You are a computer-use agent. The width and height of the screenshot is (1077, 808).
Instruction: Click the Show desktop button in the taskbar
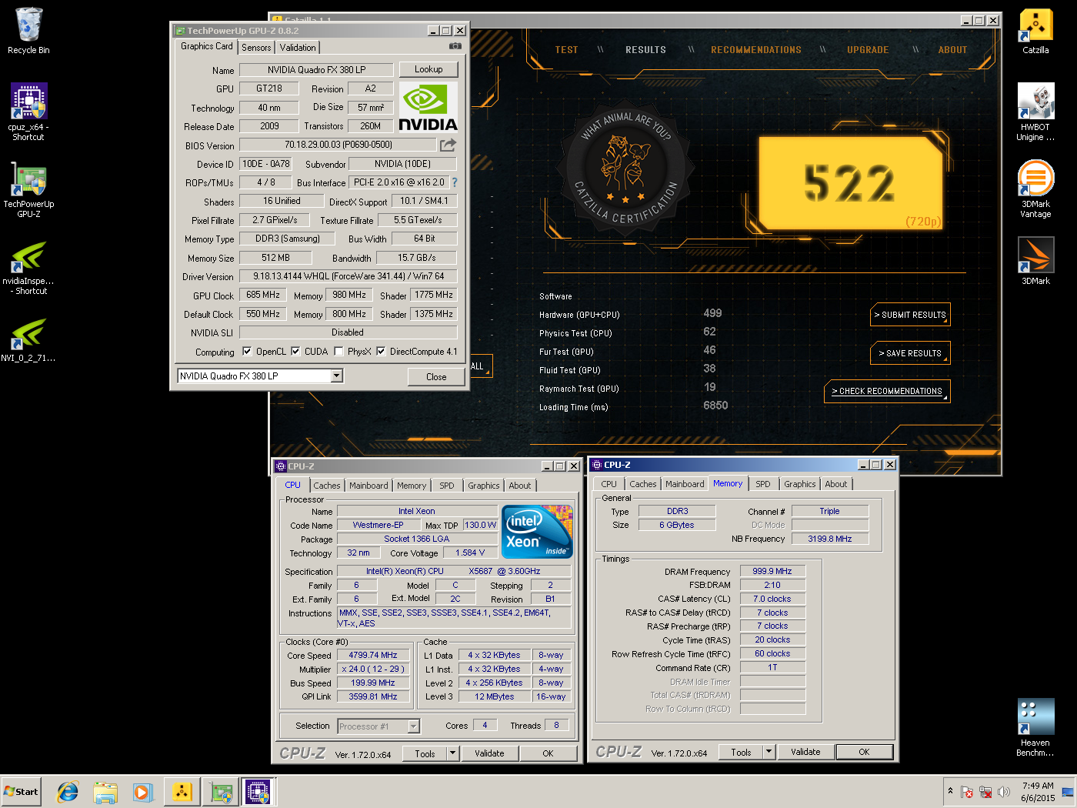1068,792
